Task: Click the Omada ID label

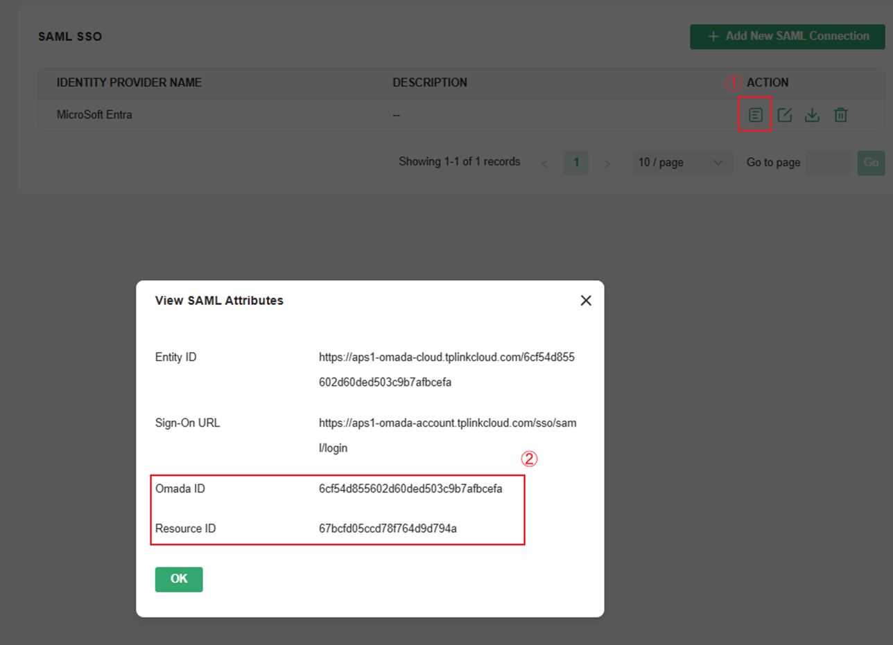Action: (180, 488)
